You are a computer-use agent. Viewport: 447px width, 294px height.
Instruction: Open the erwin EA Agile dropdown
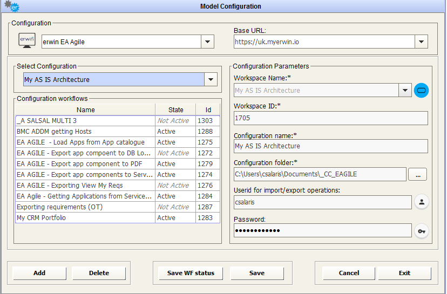click(207, 42)
